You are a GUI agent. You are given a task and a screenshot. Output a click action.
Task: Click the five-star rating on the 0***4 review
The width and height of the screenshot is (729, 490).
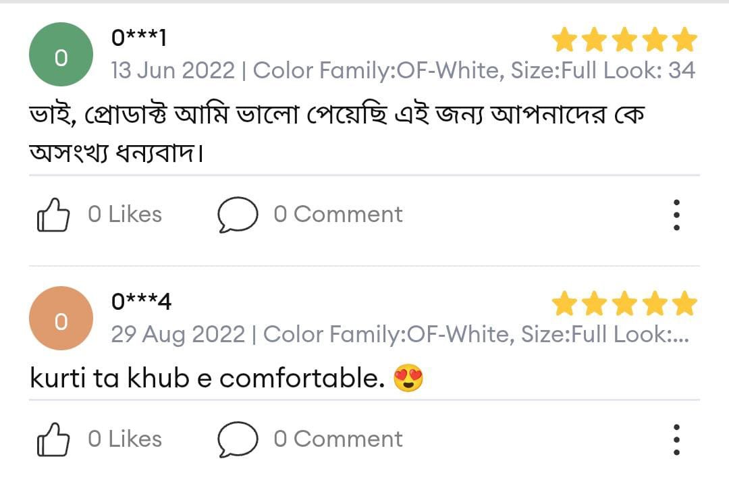click(624, 304)
